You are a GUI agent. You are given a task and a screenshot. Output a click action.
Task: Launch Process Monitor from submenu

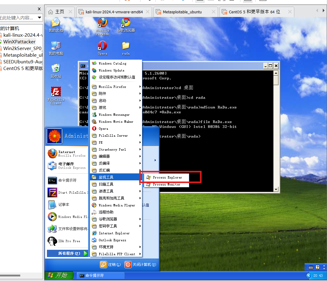[x=167, y=184]
